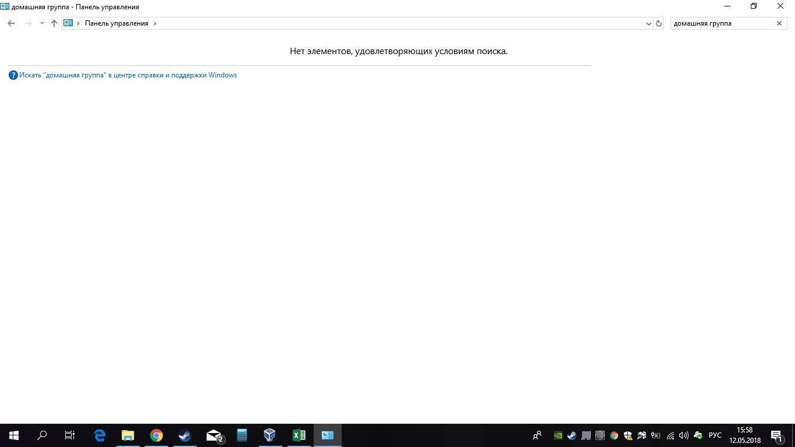Open taskbar search magnifier
This screenshot has height=447, width=795.
click(x=42, y=435)
